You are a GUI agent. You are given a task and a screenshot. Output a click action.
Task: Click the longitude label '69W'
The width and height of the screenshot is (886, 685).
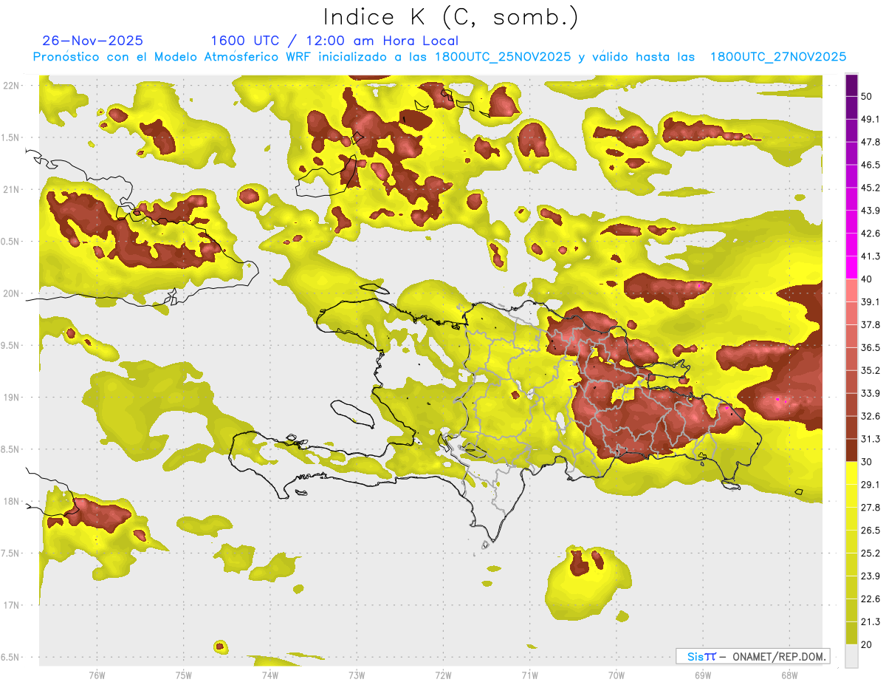tap(702, 675)
